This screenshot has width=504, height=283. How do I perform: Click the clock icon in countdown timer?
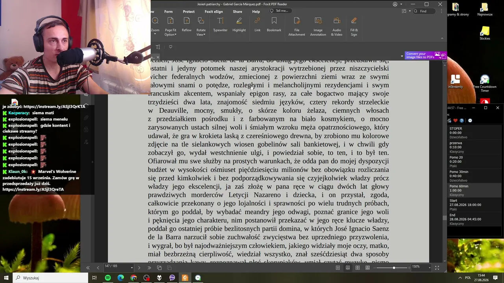coord(470,121)
